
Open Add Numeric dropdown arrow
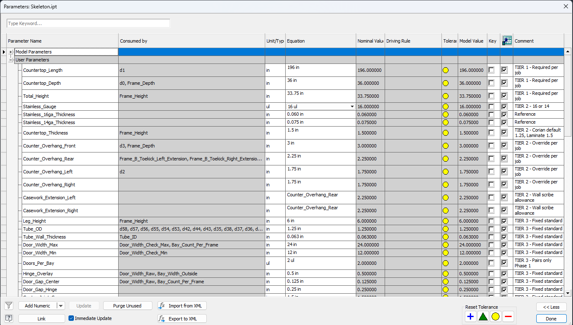click(x=61, y=306)
